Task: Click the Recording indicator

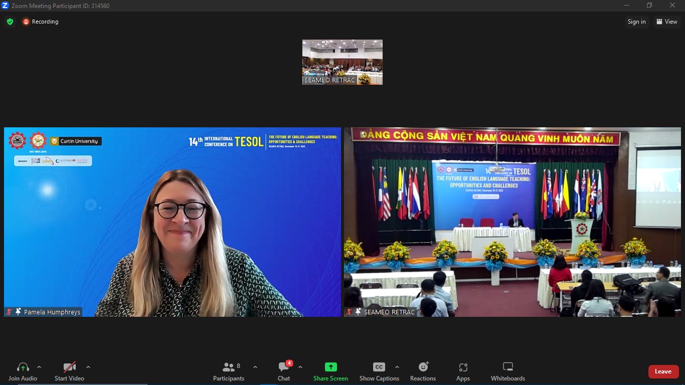Action: (x=41, y=22)
